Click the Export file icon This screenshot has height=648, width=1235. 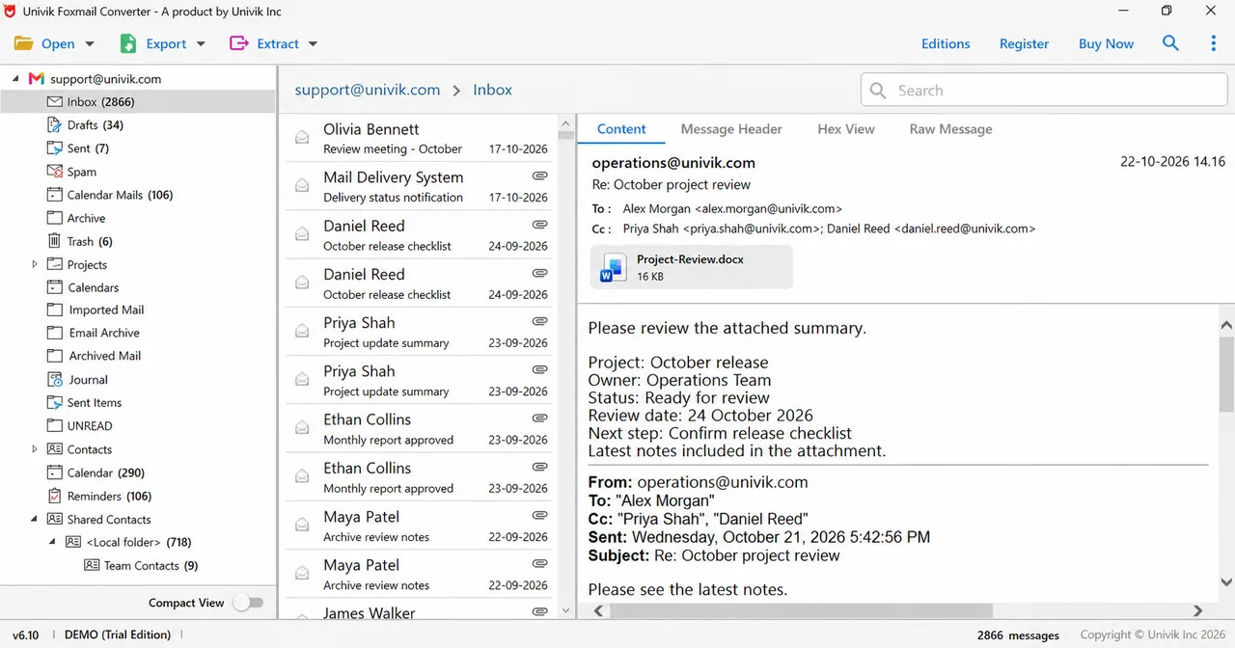click(128, 43)
